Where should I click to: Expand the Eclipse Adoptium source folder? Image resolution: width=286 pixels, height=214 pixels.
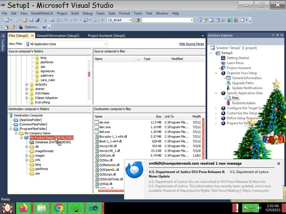[27, 98]
